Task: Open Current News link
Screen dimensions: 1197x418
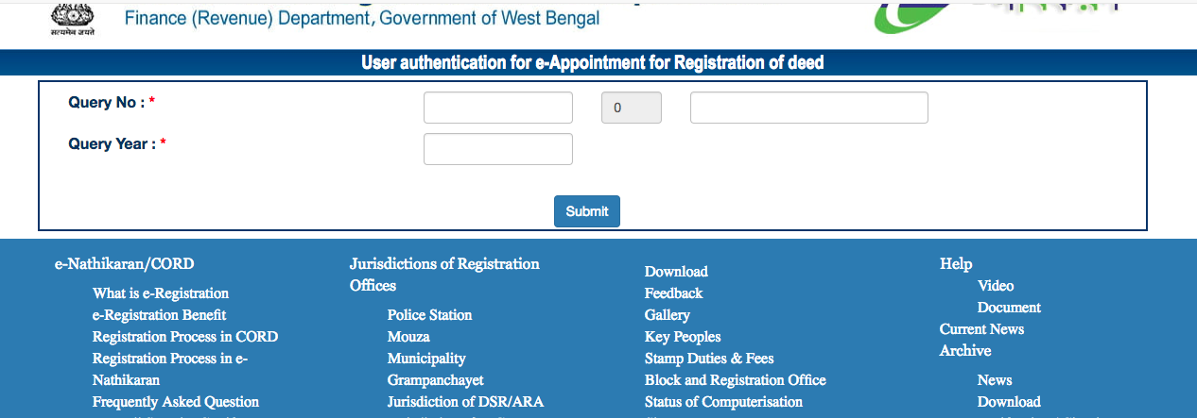Action: pos(981,329)
